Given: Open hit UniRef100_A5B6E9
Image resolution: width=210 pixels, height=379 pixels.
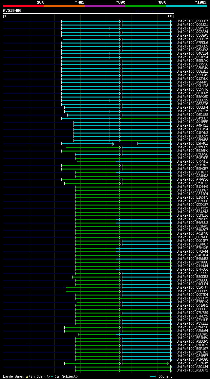Looking at the screenshot, I should click(x=192, y=46).
